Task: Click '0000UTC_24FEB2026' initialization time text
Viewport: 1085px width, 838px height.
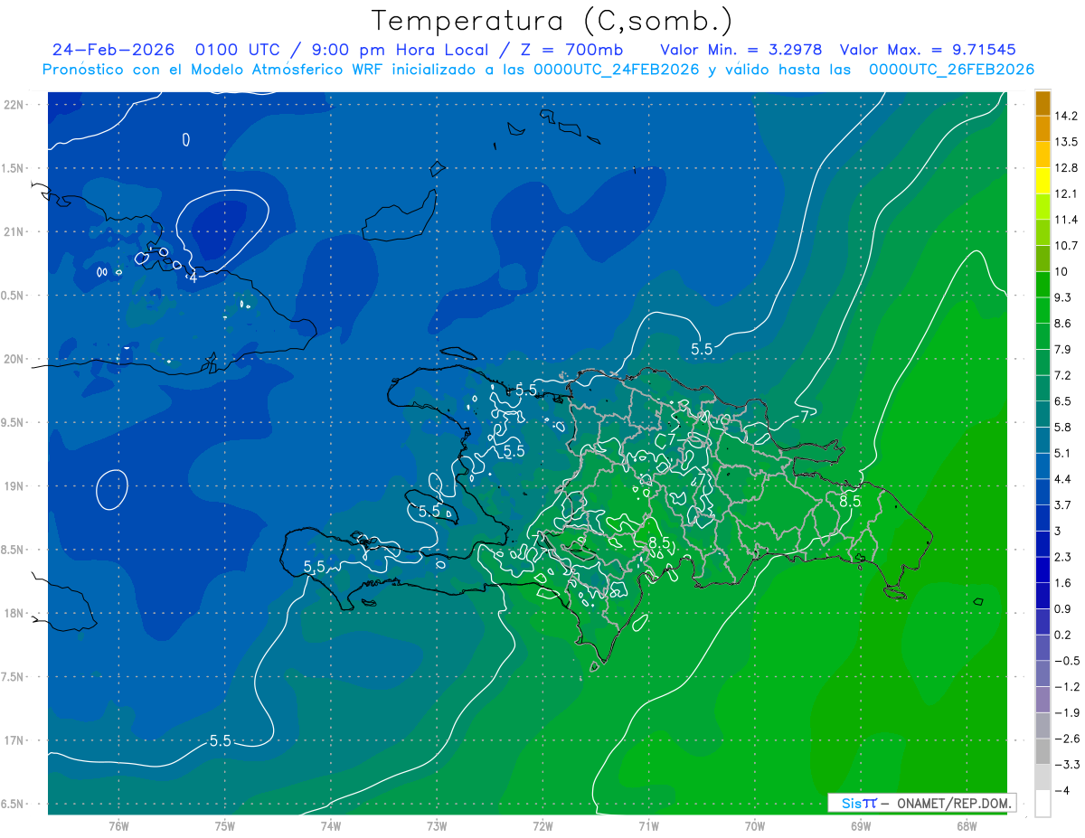Action: click(x=617, y=70)
